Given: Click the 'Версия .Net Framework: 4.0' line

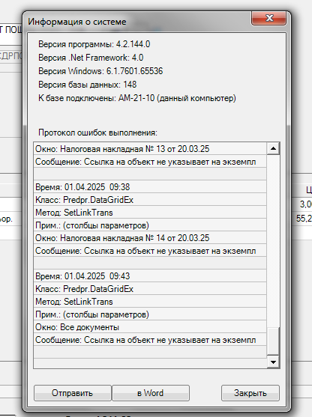Looking at the screenshot, I should pyautogui.click(x=91, y=58).
